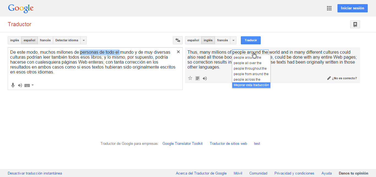This screenshot has width=376, height=177.
Task: Open the Google apps grid
Action: (329, 8)
